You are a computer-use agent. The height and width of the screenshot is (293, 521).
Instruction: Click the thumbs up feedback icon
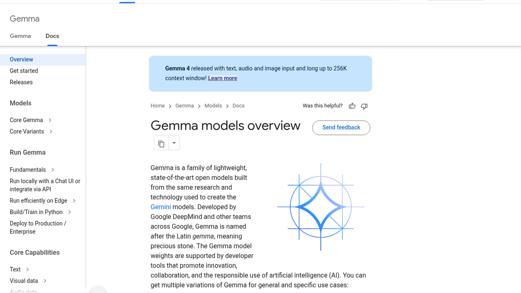coord(352,106)
